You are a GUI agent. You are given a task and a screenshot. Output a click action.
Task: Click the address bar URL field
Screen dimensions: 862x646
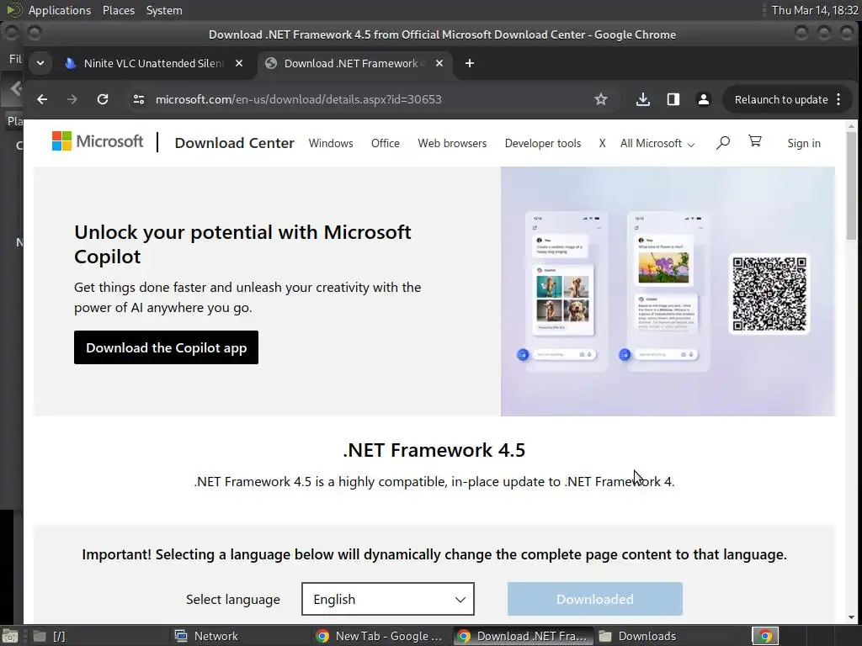point(363,99)
